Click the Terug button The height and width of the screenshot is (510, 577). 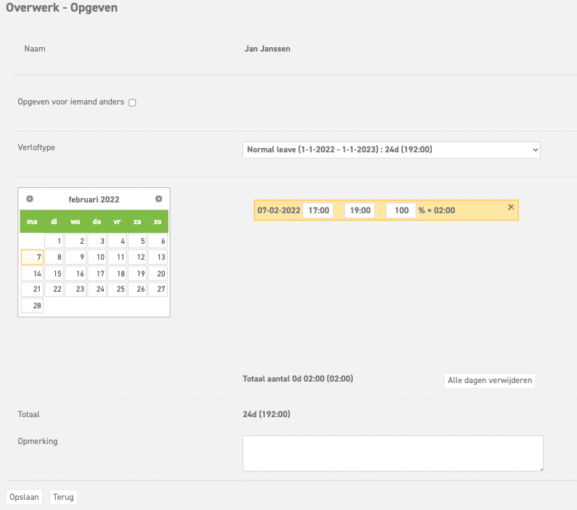point(64,497)
